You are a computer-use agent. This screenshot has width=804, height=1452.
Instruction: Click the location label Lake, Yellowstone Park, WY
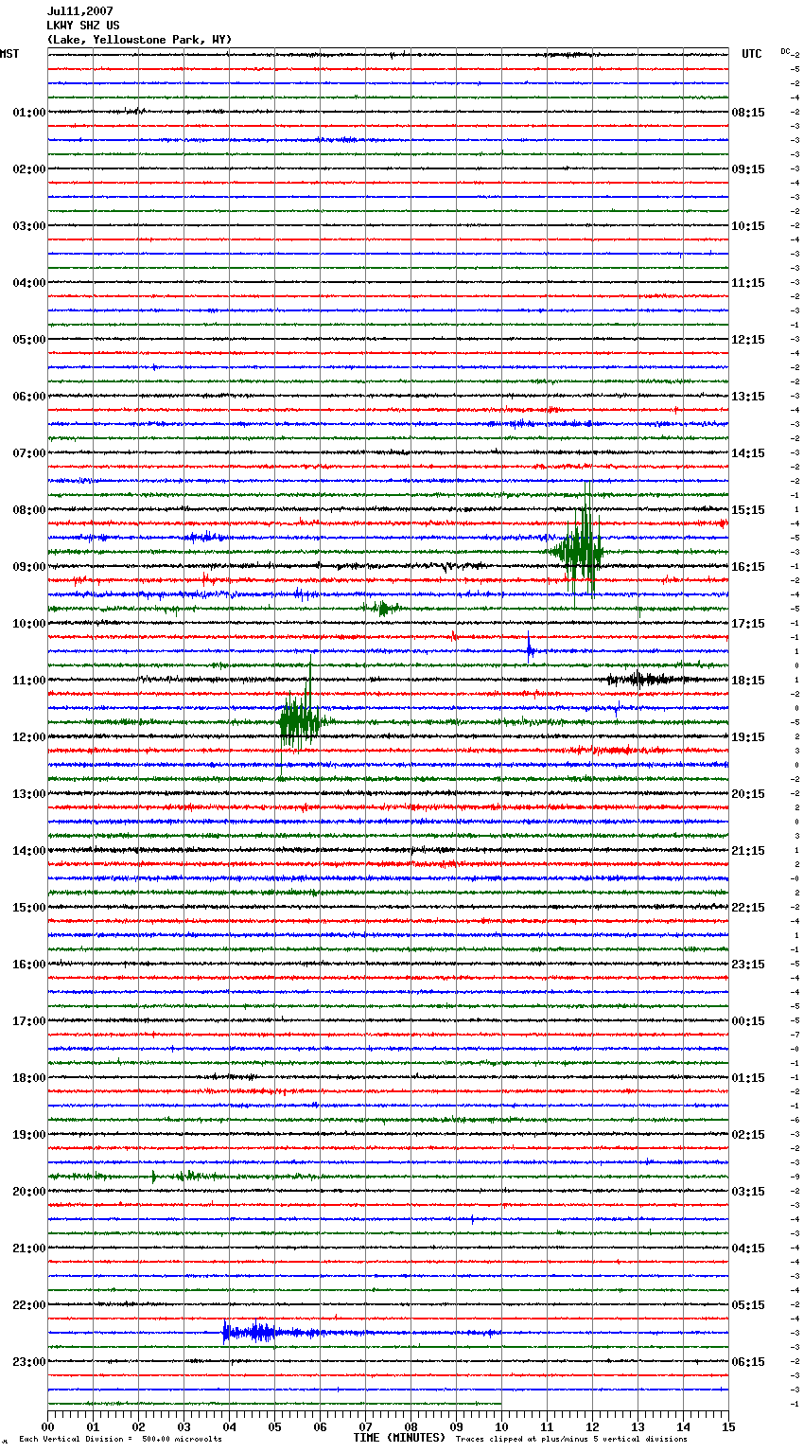(x=139, y=40)
